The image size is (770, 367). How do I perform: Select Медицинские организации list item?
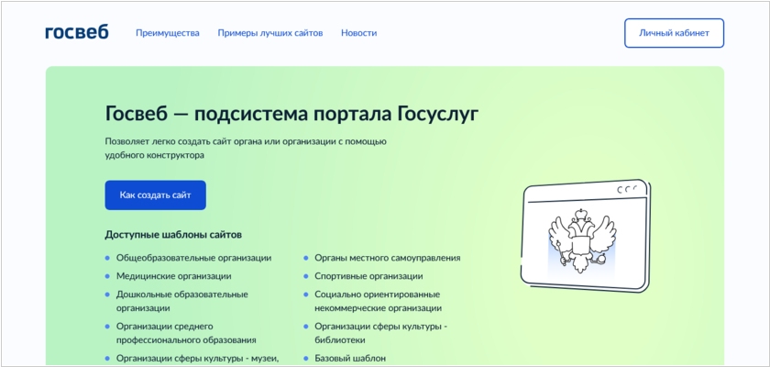(173, 275)
